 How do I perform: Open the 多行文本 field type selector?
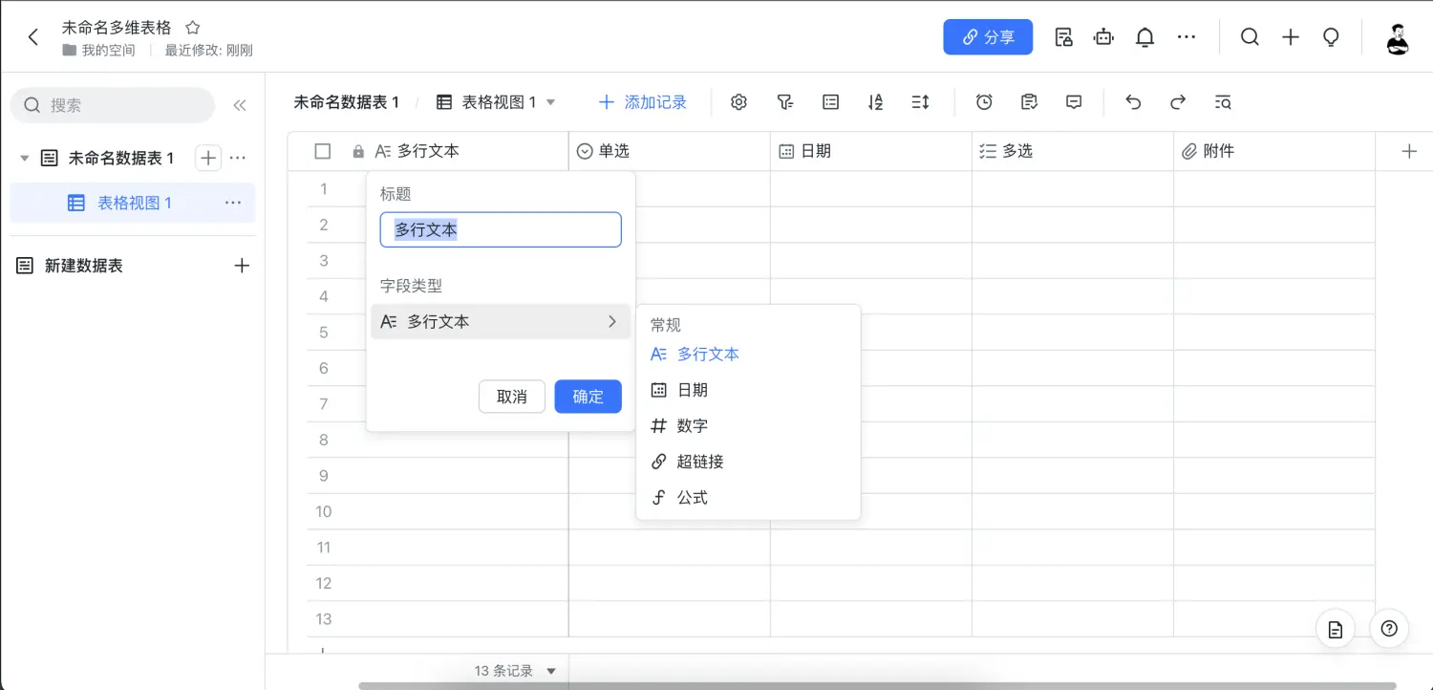[x=500, y=322]
